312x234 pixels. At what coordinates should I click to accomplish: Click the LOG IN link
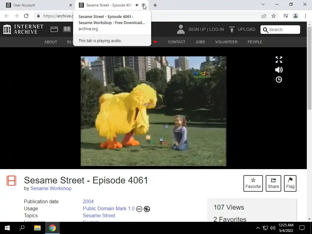click(217, 30)
